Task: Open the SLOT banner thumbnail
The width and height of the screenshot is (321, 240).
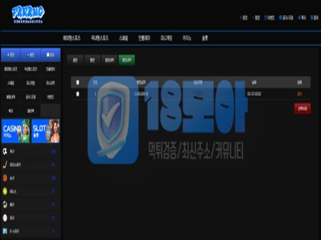Action: click(x=45, y=131)
